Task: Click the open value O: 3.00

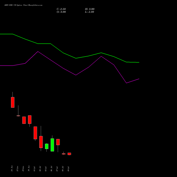Action: (x=61, y=12)
